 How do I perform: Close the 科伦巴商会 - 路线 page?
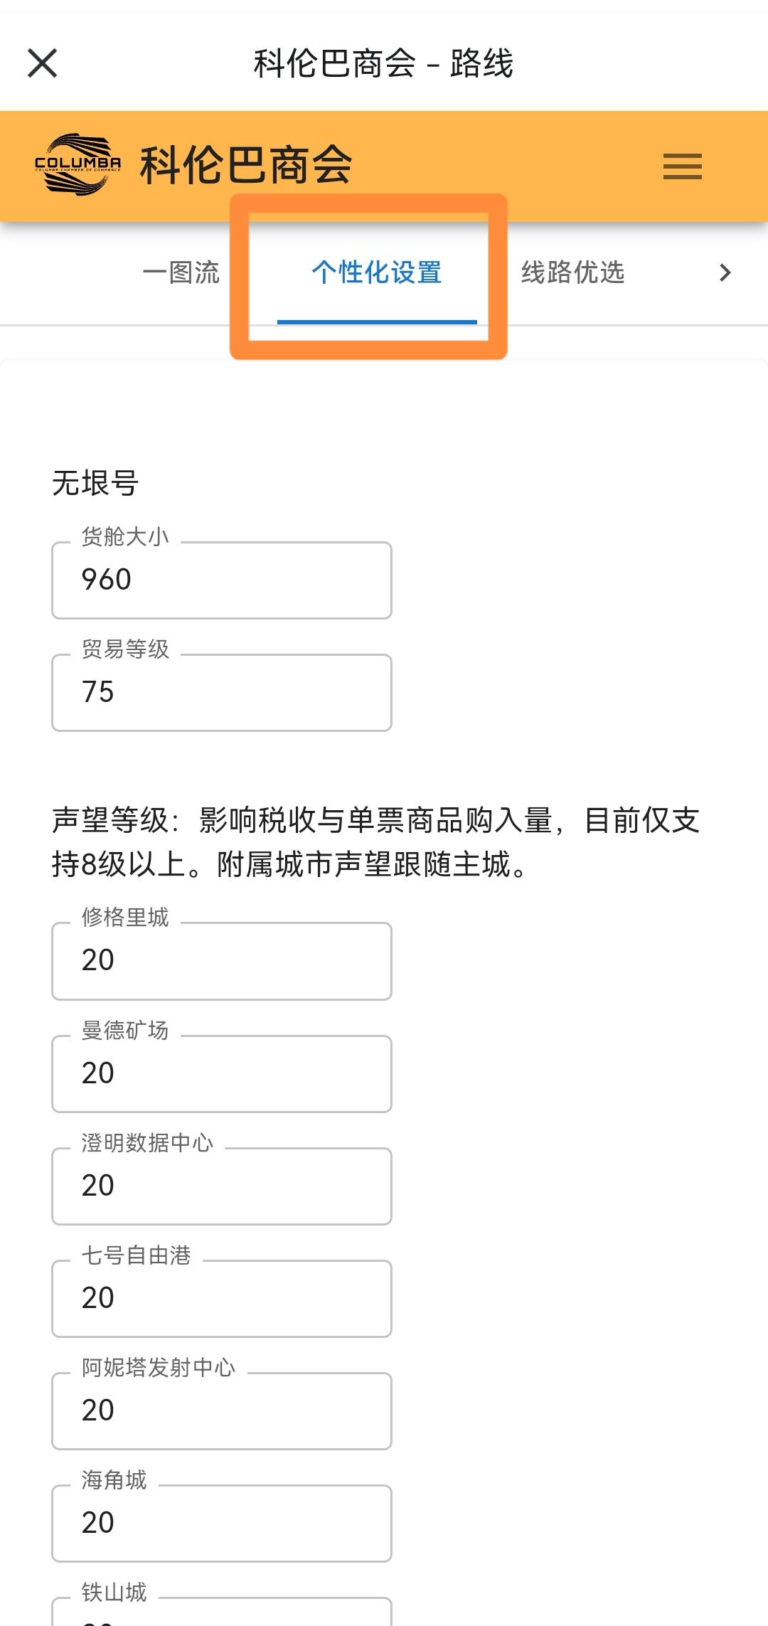click(42, 63)
